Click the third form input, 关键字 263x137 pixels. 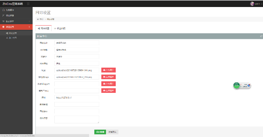click(x=77, y=56)
